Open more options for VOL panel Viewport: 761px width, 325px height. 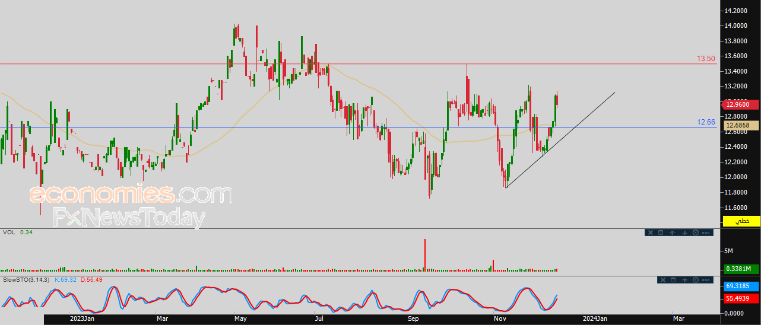pyautogui.click(x=706, y=232)
